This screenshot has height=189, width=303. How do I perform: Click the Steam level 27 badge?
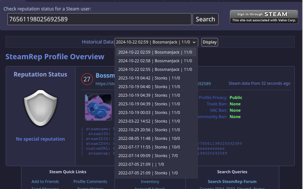click(x=87, y=79)
